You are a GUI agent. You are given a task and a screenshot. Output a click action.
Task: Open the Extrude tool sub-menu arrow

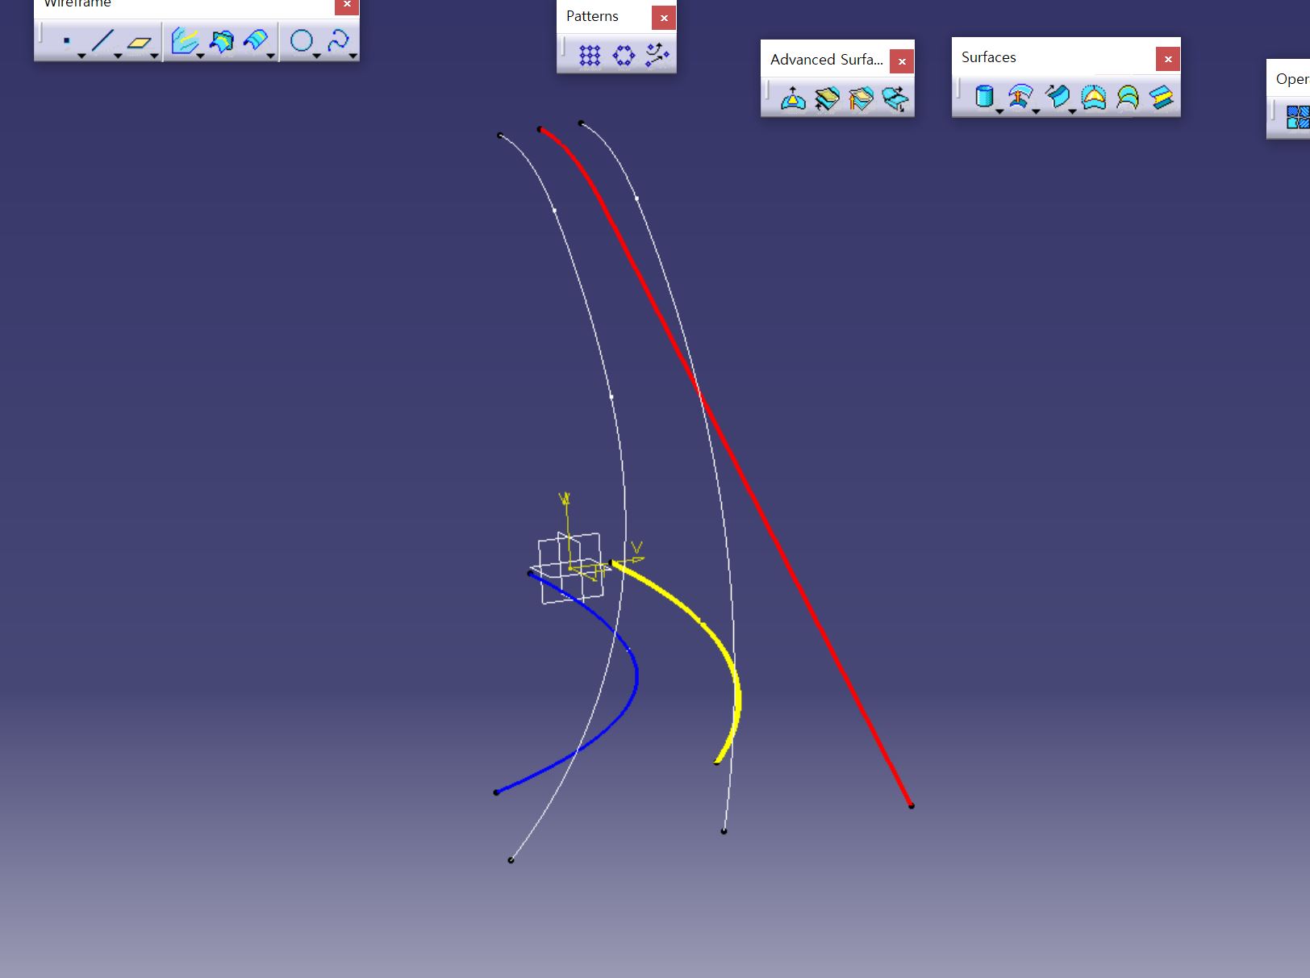click(999, 111)
